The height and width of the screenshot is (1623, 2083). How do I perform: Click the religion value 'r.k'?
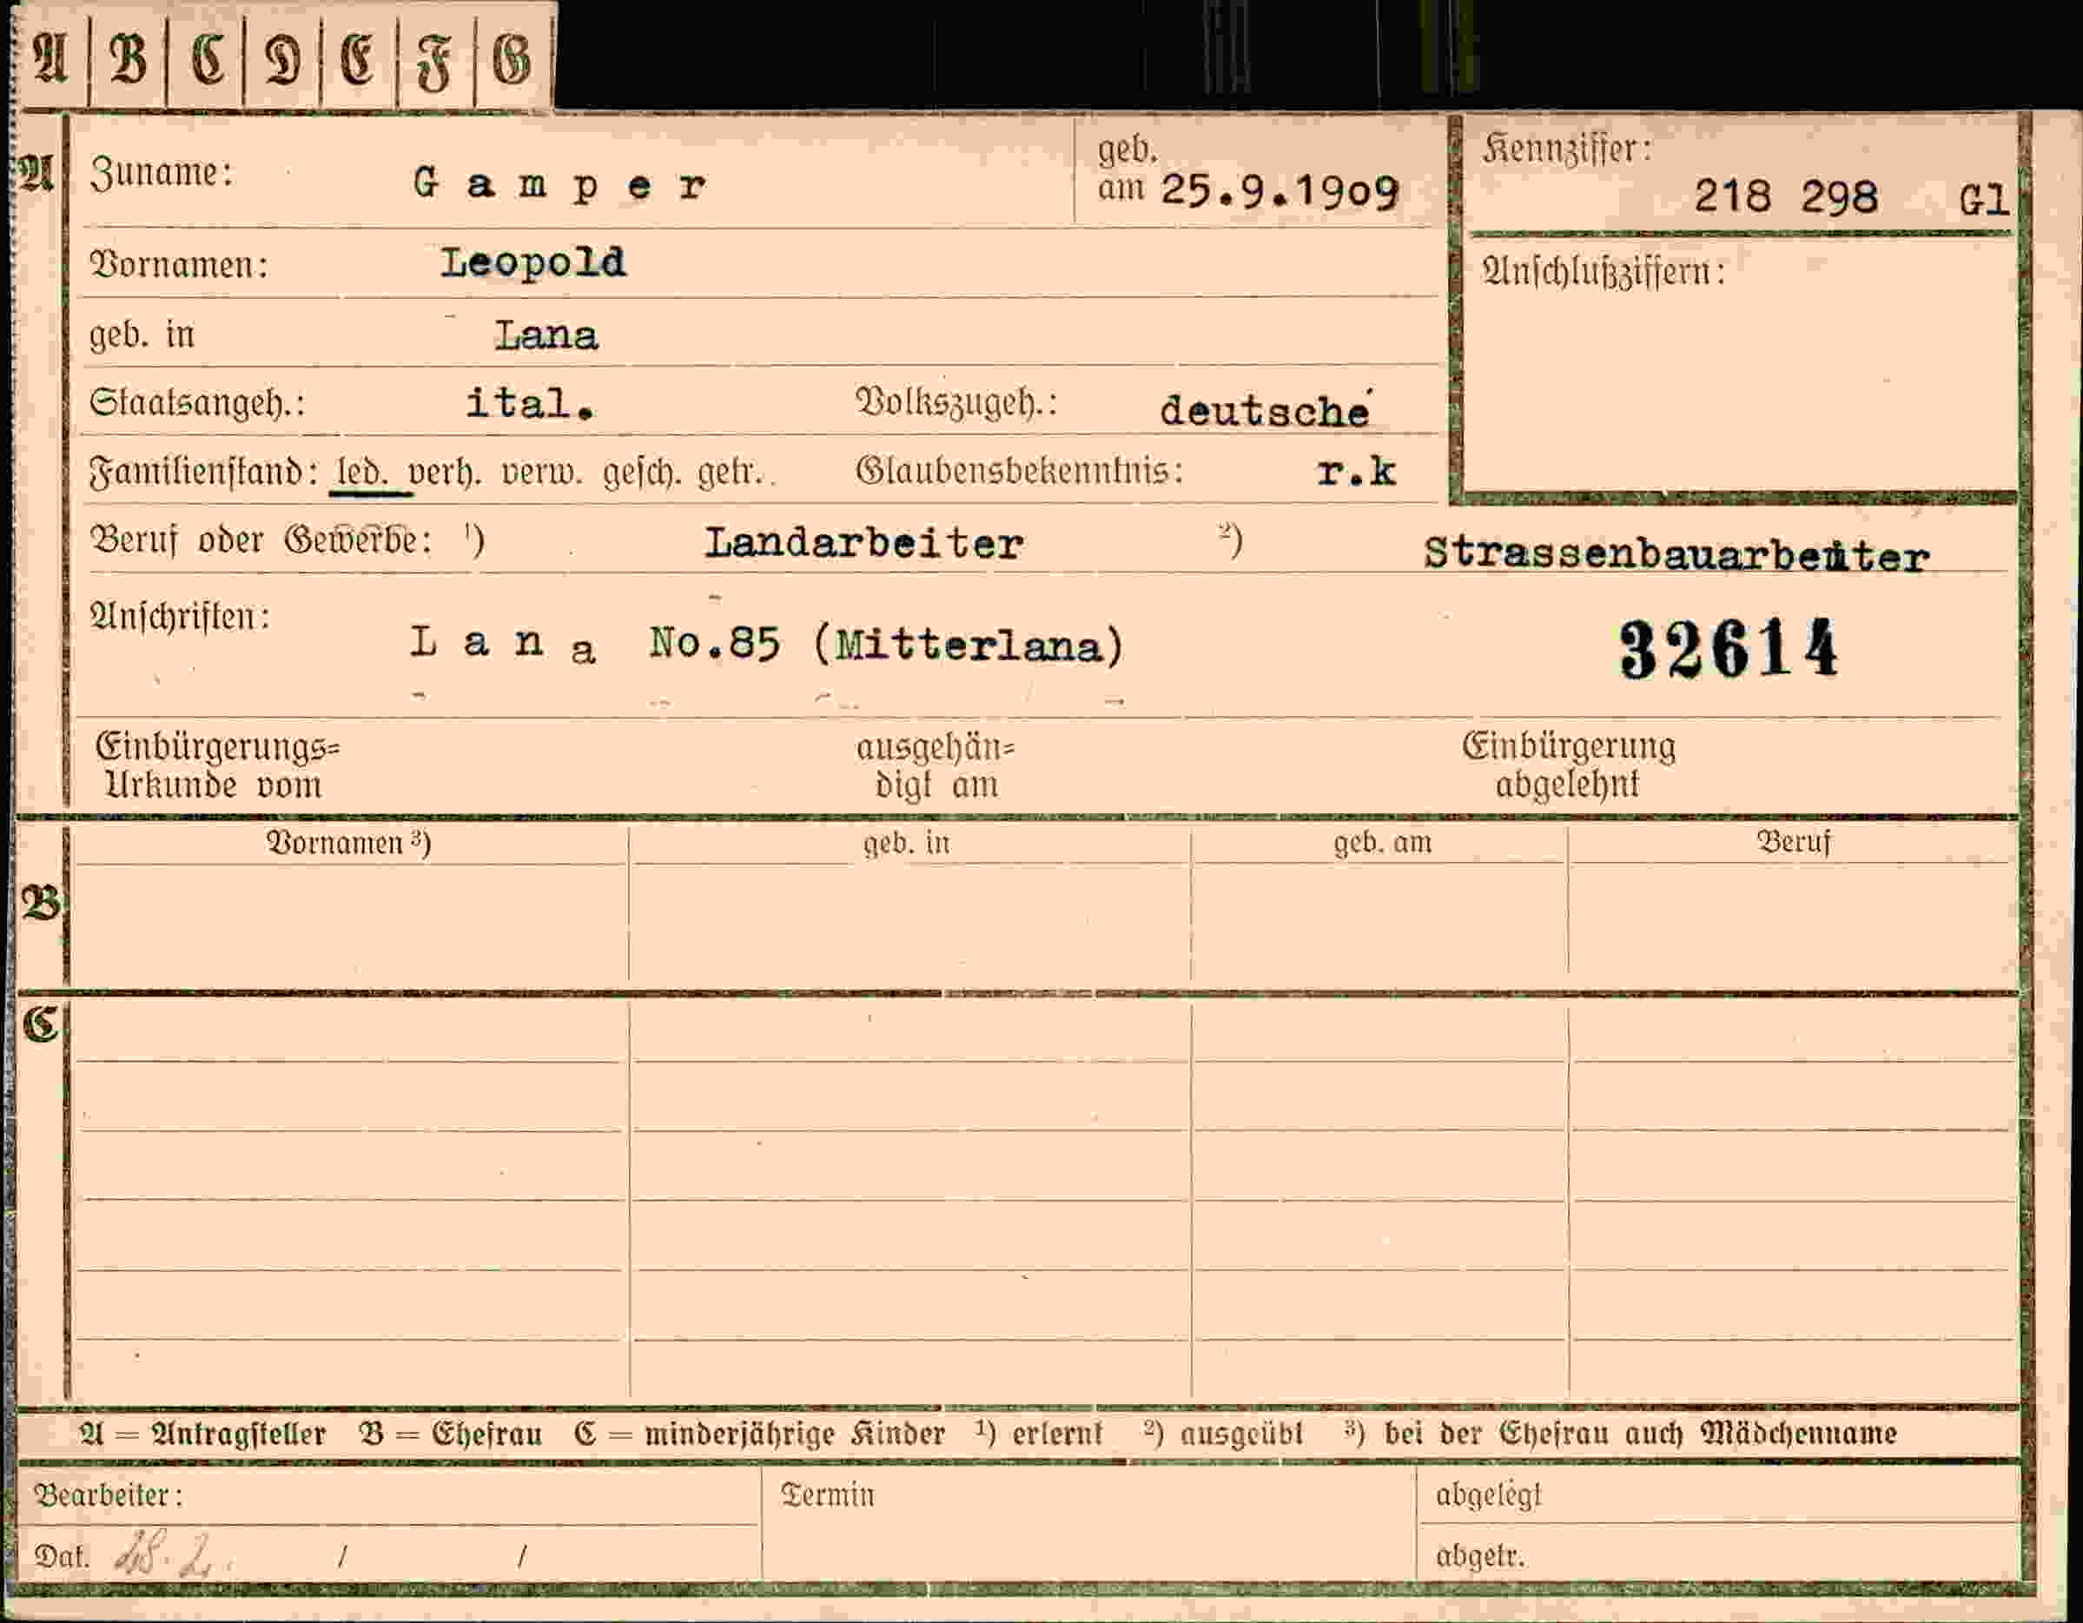[1355, 471]
